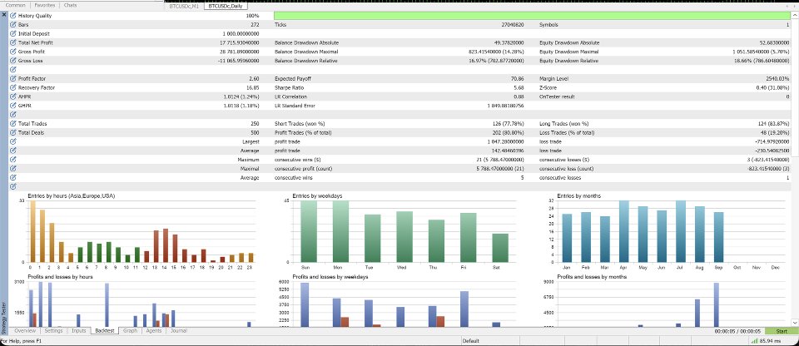The image size is (799, 346).
Task: Click the icon next to Total Net Profit
Action: [12, 42]
